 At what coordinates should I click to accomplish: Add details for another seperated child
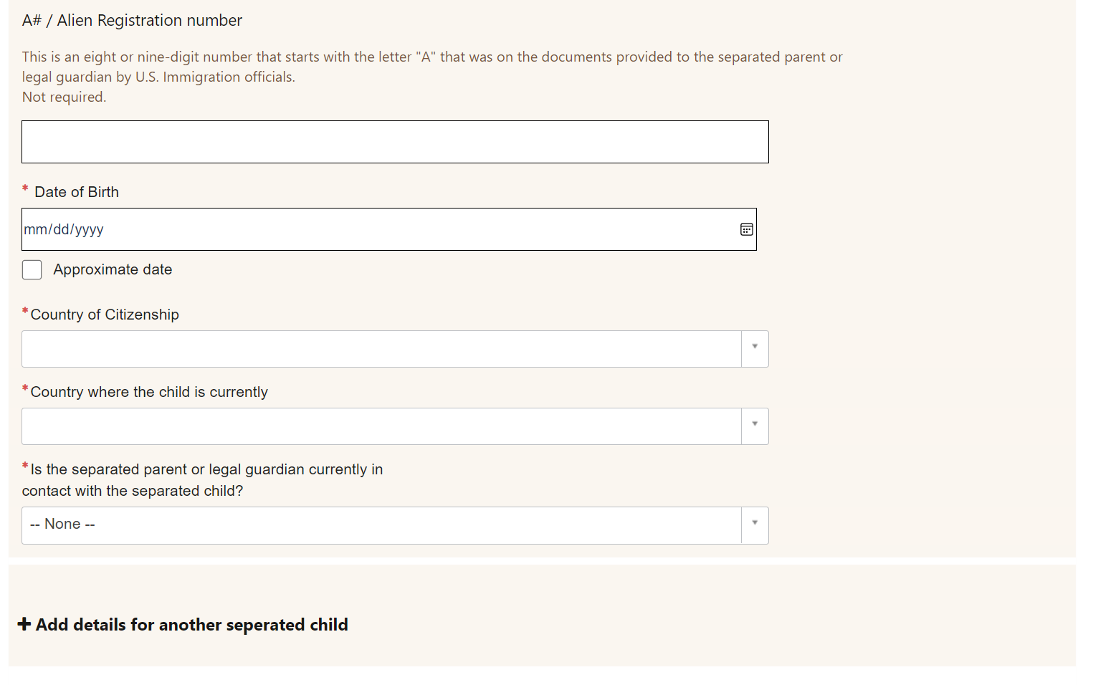tap(191, 625)
